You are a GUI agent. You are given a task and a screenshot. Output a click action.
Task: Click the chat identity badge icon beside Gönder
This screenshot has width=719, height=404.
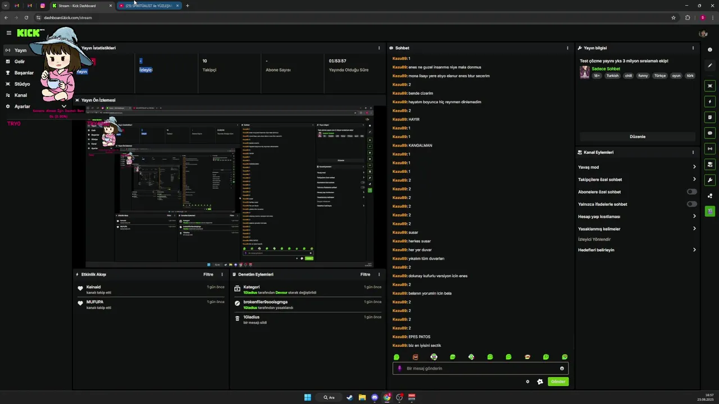(x=540, y=382)
